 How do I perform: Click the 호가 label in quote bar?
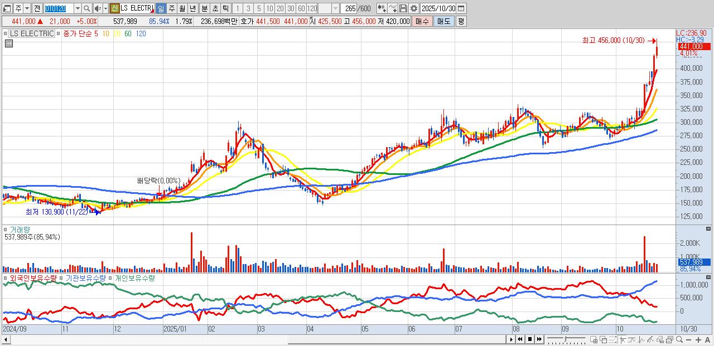pyautogui.click(x=247, y=21)
